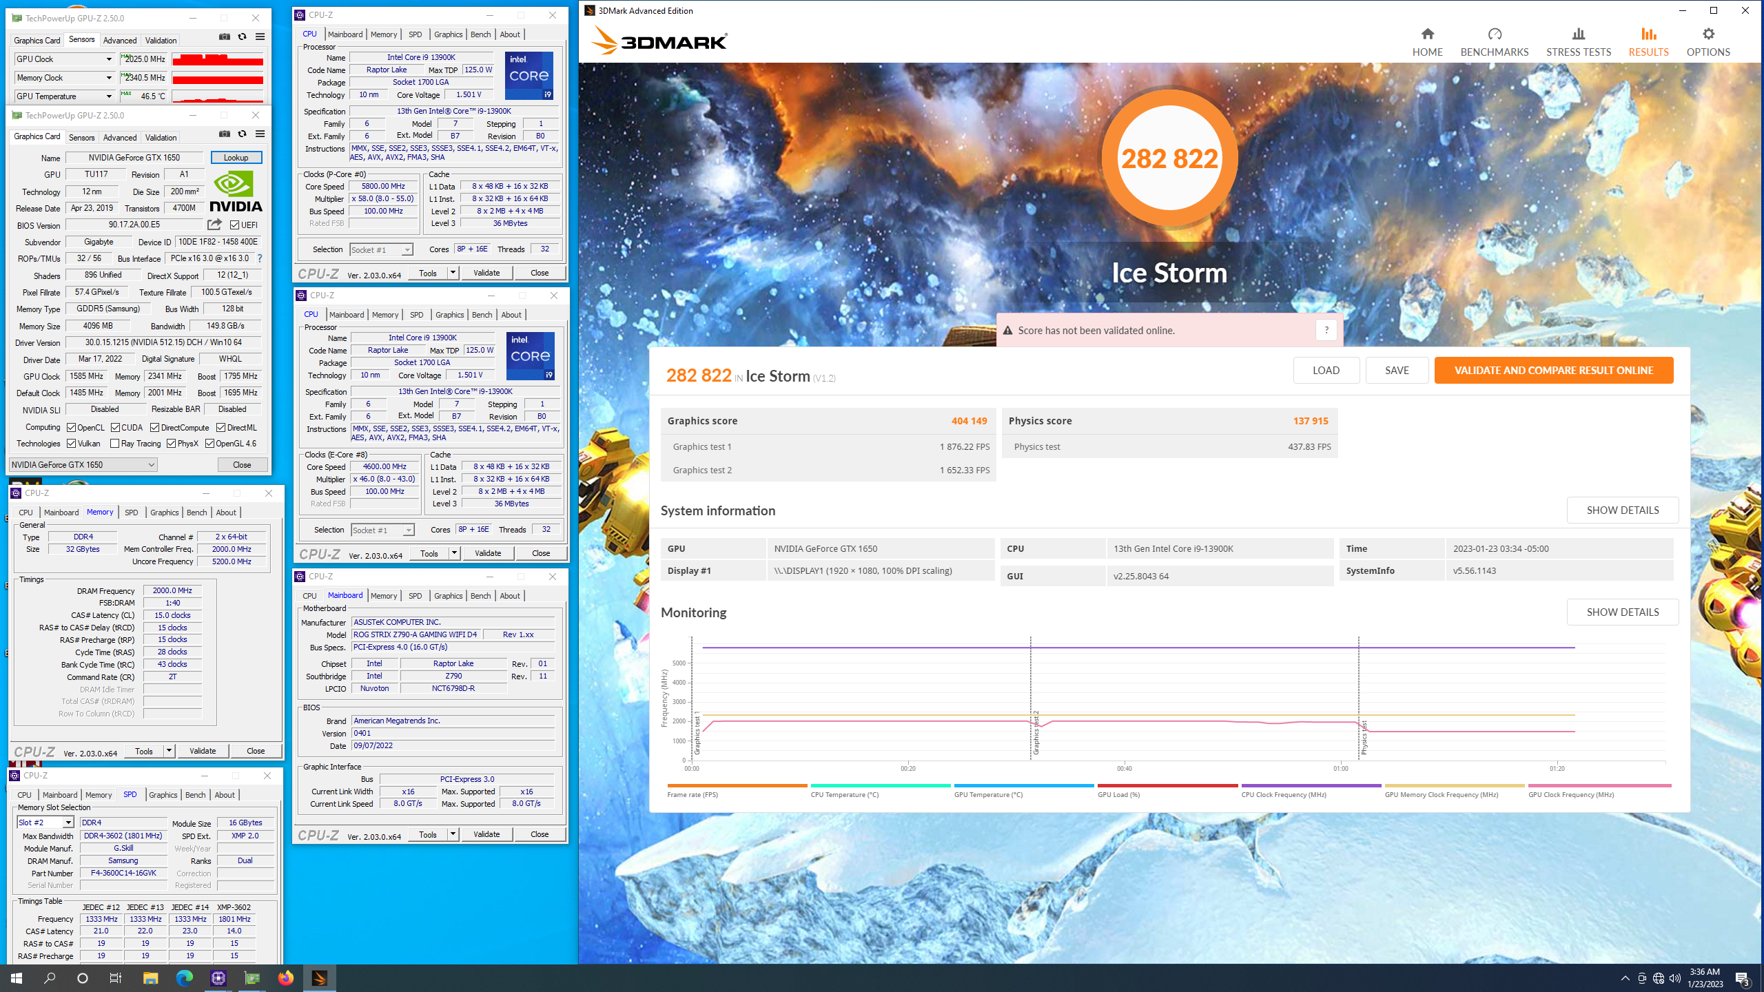Open Graphics tab in CPU-Z SPD window

coord(163,795)
